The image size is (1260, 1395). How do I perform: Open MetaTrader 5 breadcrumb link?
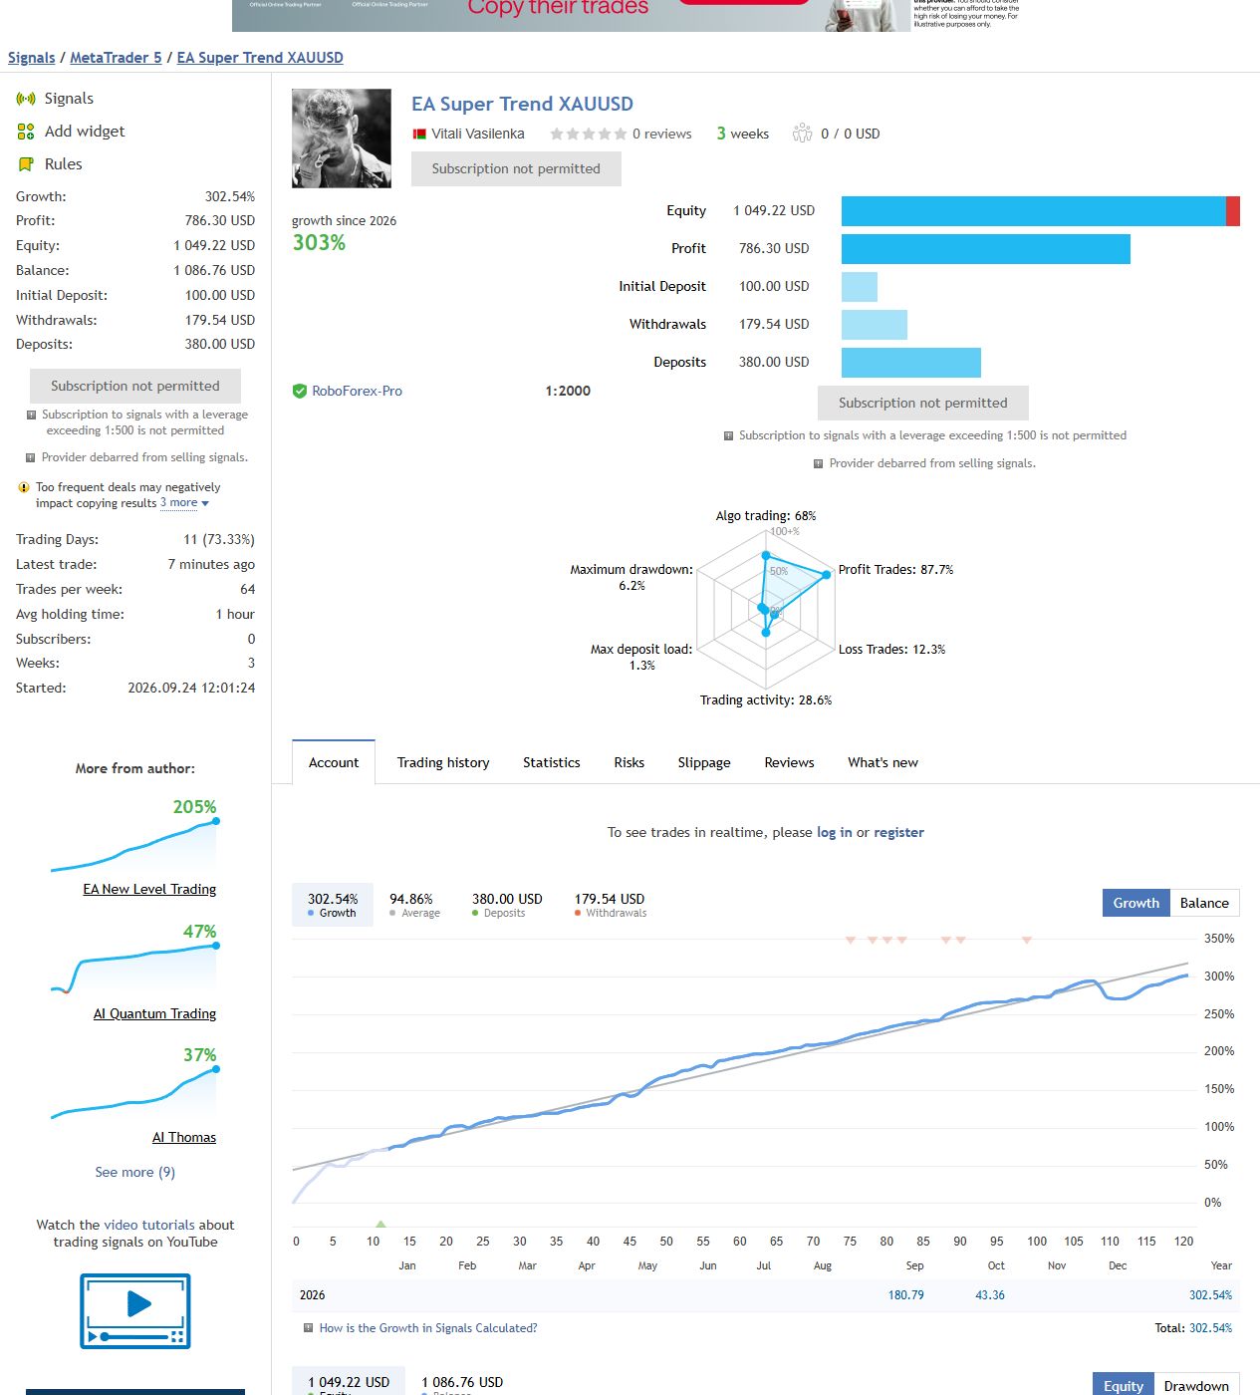pos(116,58)
